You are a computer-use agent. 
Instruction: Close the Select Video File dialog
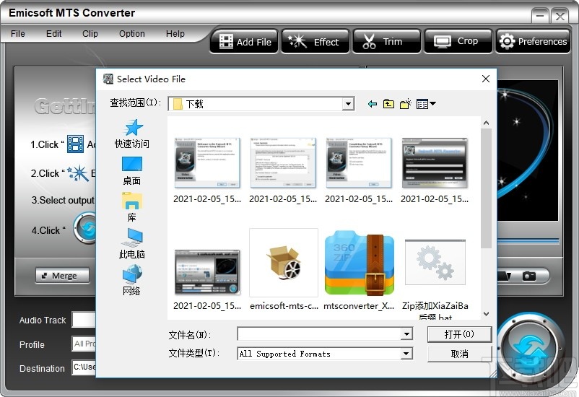[486, 79]
